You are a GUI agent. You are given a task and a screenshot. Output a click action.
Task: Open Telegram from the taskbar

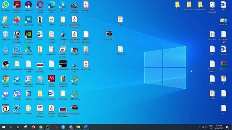pos(71,127)
